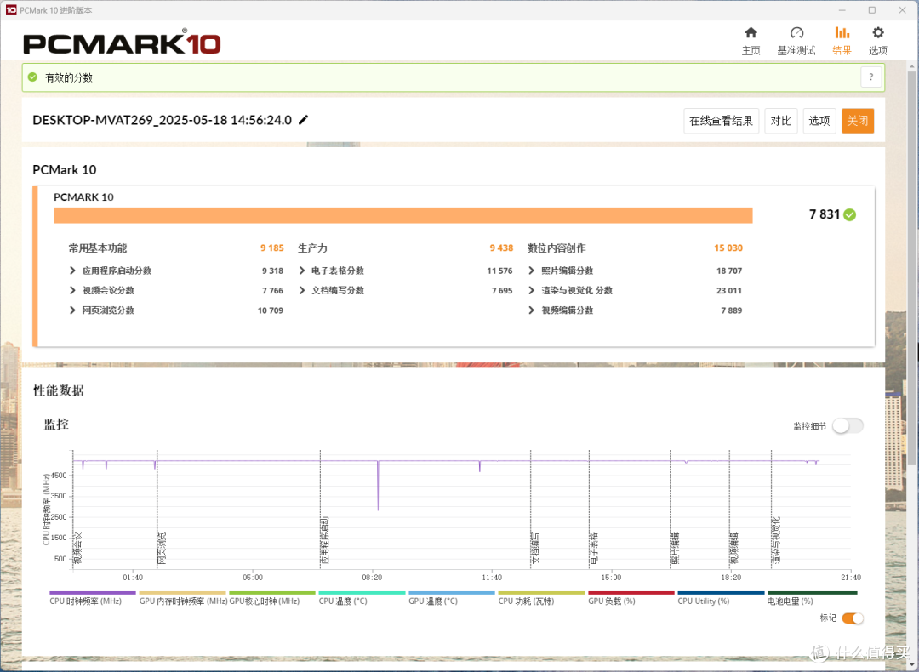Click the 23 011 rendering score

point(728,291)
